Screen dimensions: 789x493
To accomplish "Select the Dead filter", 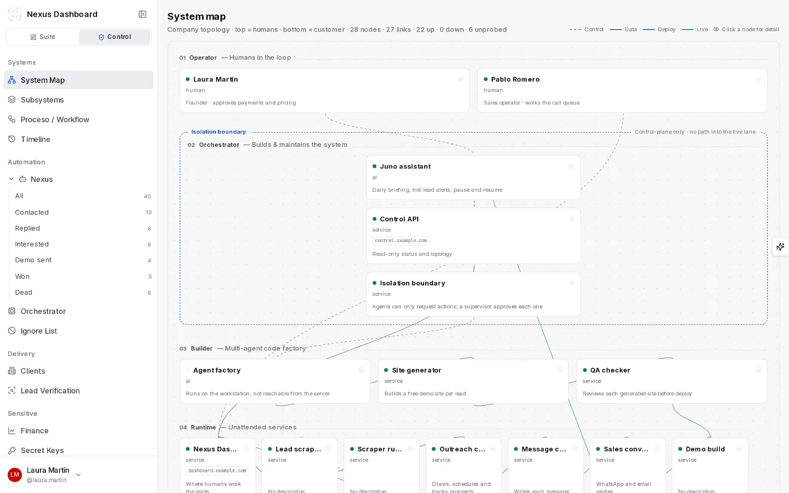I will click(x=83, y=292).
